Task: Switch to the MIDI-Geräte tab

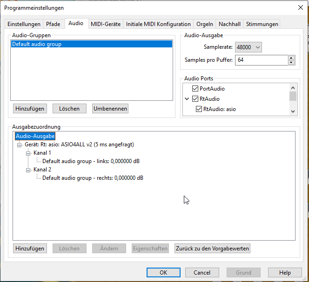Action: click(x=106, y=24)
